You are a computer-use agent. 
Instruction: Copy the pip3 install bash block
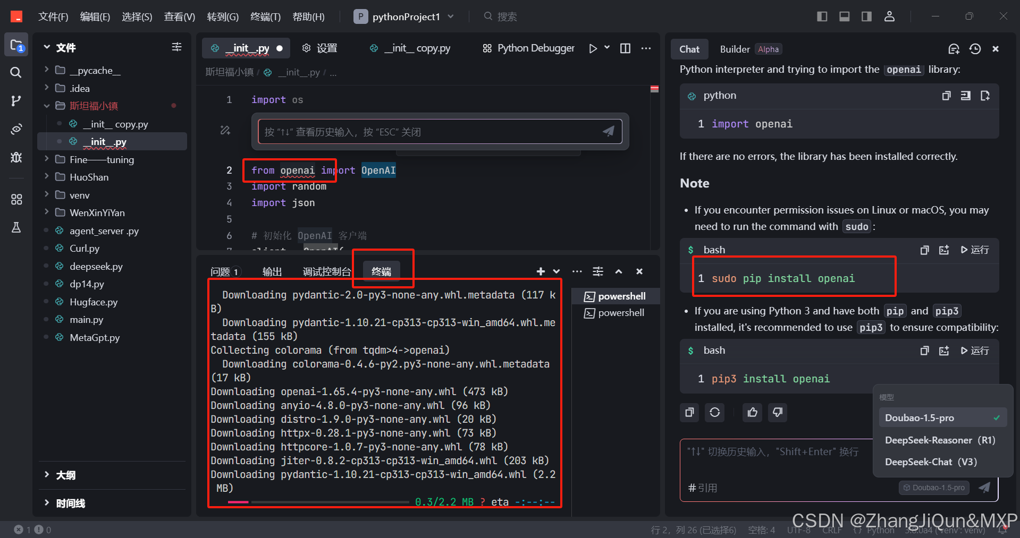click(925, 351)
